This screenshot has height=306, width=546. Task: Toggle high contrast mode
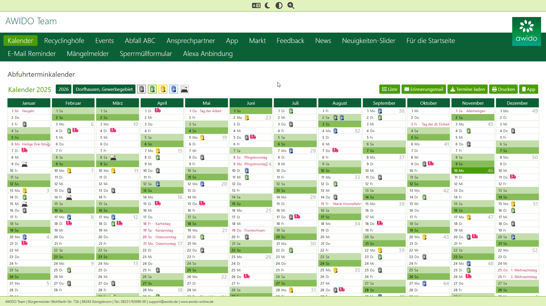point(279,5)
